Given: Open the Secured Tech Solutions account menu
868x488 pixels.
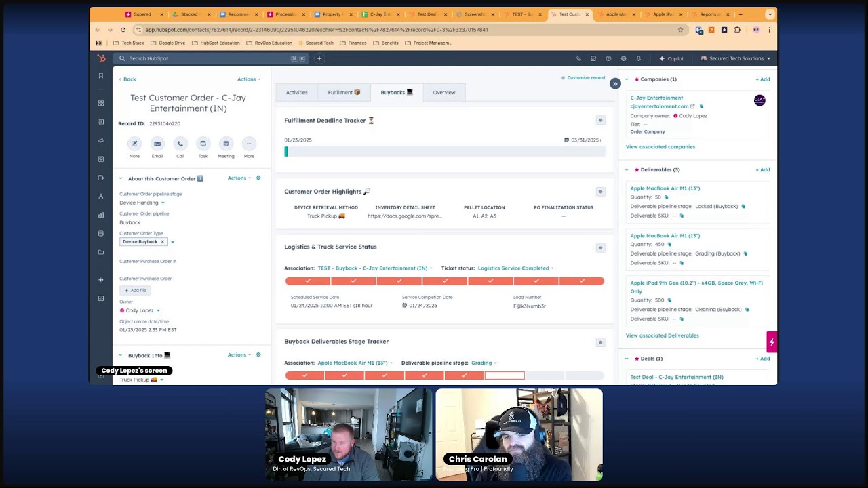Looking at the screenshot, I should (x=736, y=58).
